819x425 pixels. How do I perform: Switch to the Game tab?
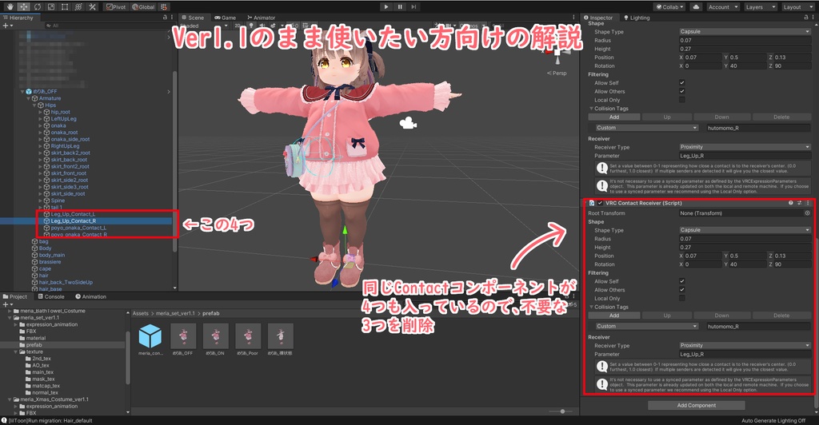[x=225, y=18]
